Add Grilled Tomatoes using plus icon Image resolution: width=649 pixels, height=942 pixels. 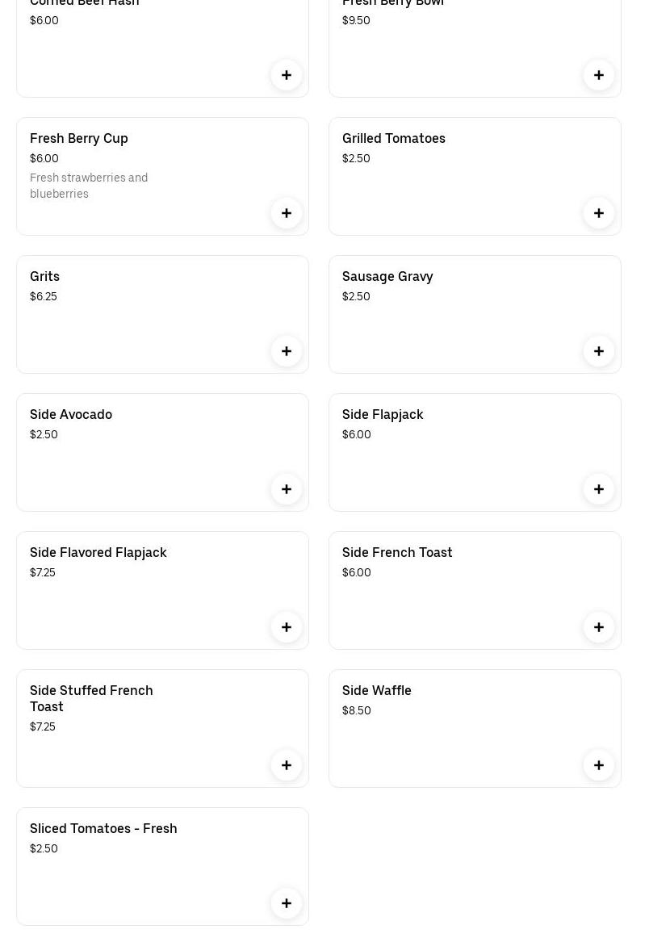[599, 213]
